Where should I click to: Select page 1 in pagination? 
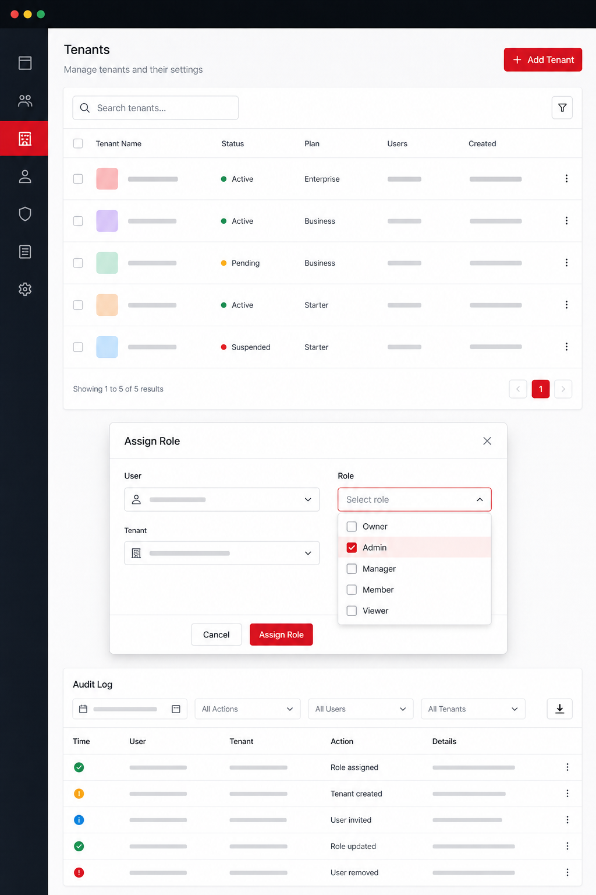coord(541,389)
